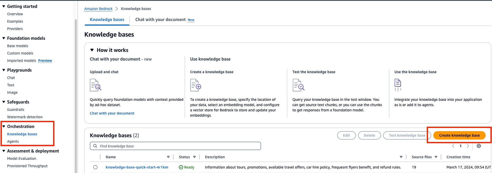Open Examples in the sidebar
This screenshot has width=492, height=173.
click(x=15, y=21)
